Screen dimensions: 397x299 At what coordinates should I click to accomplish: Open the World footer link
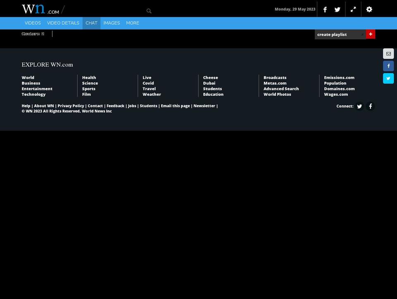tap(28, 78)
